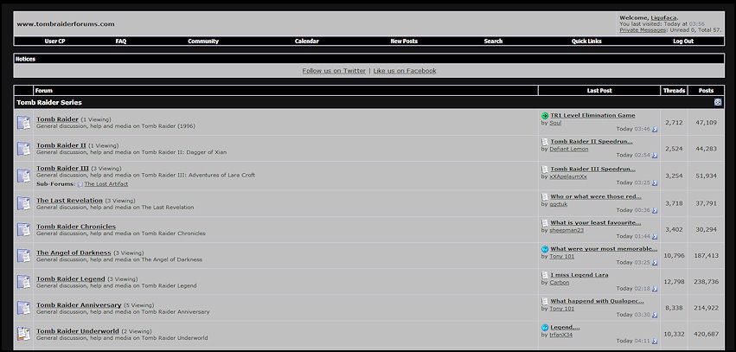
Task: Open Who or what were those red thread
Action: 596,196
